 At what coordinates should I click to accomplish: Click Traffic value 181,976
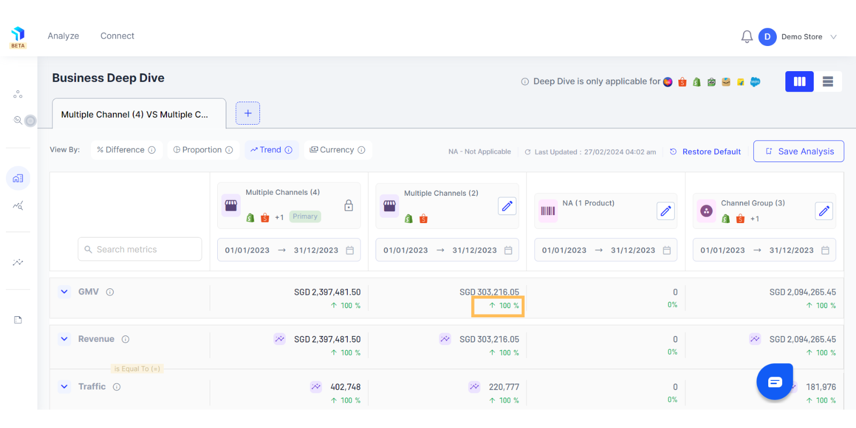821,387
